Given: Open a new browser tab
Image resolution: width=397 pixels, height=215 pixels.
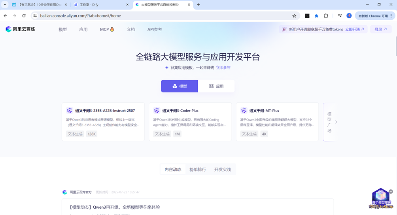Looking at the screenshot, I should click(x=198, y=5).
